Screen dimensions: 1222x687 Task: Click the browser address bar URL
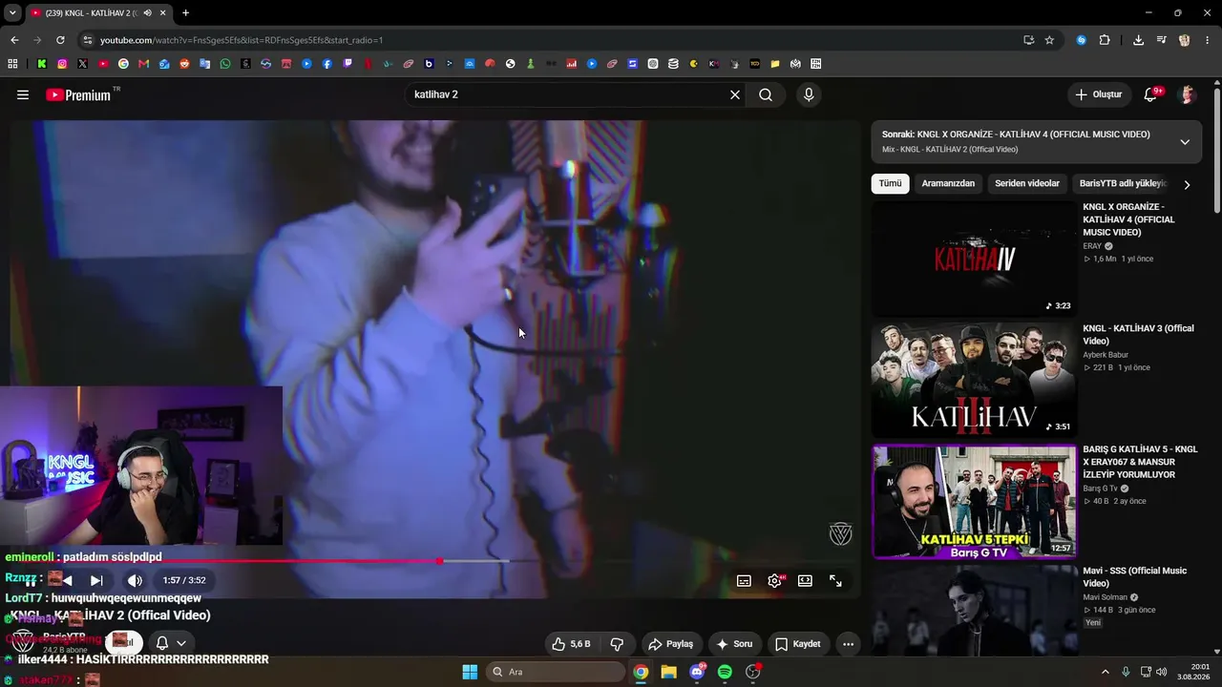point(242,40)
